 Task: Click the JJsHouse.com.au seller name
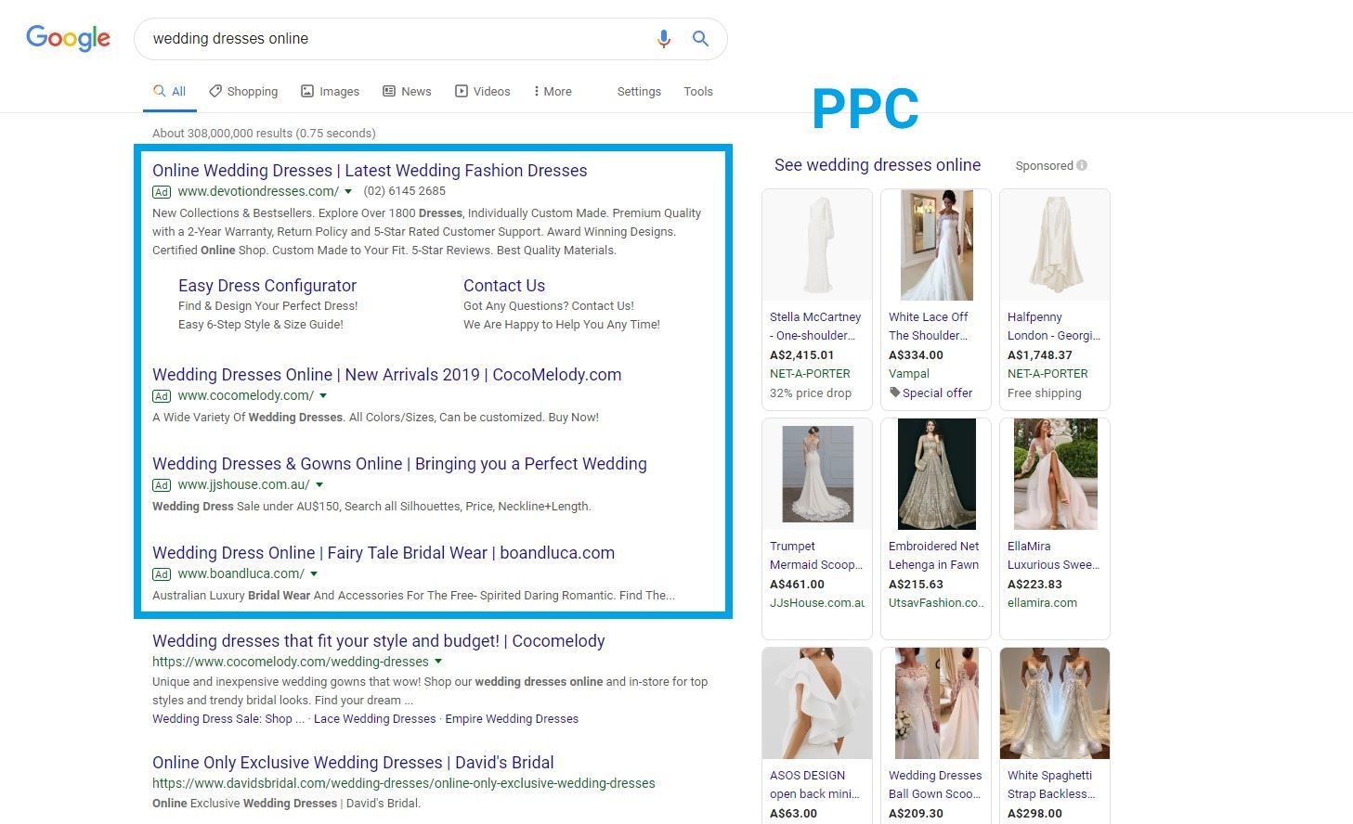point(817,602)
